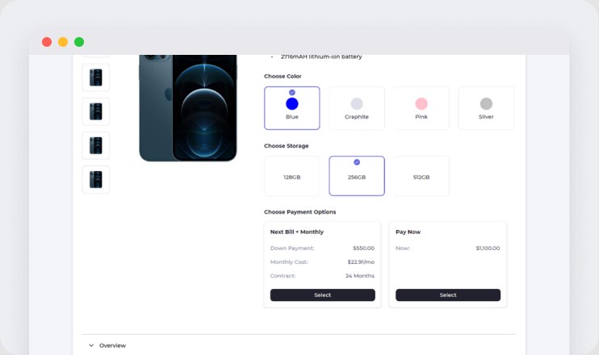Viewport: 599px width, 355px height.
Task: Select the Silver color option card
Action: [486, 108]
